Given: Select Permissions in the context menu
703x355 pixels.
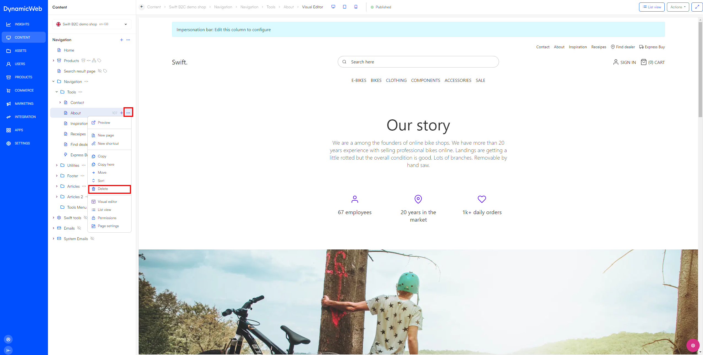Looking at the screenshot, I should (107, 218).
